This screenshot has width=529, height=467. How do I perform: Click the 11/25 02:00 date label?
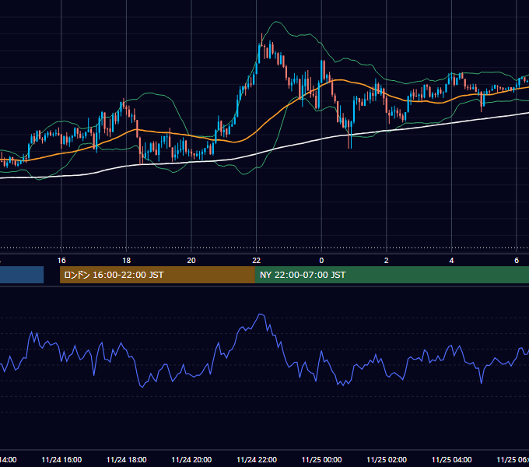point(387,460)
